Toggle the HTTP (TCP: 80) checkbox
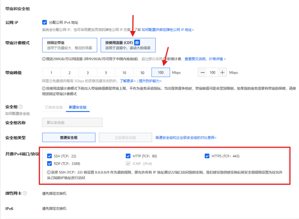The height and width of the screenshot is (219, 299). [x=128, y=156]
